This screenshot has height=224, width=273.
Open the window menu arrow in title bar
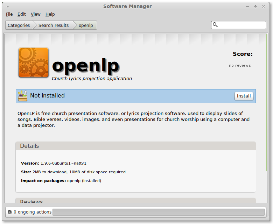pos(8,7)
